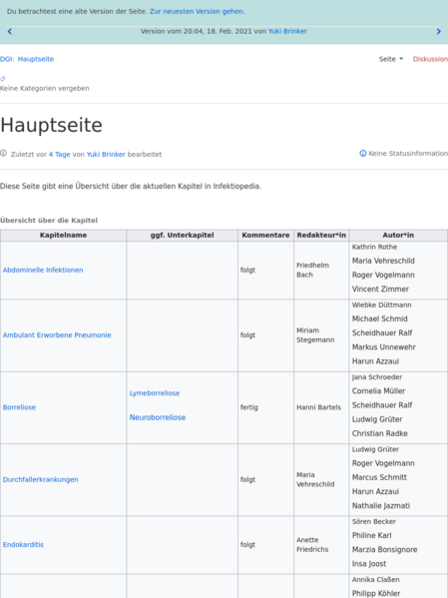
Task: Open the Borreliose chapter
Action: [19, 407]
